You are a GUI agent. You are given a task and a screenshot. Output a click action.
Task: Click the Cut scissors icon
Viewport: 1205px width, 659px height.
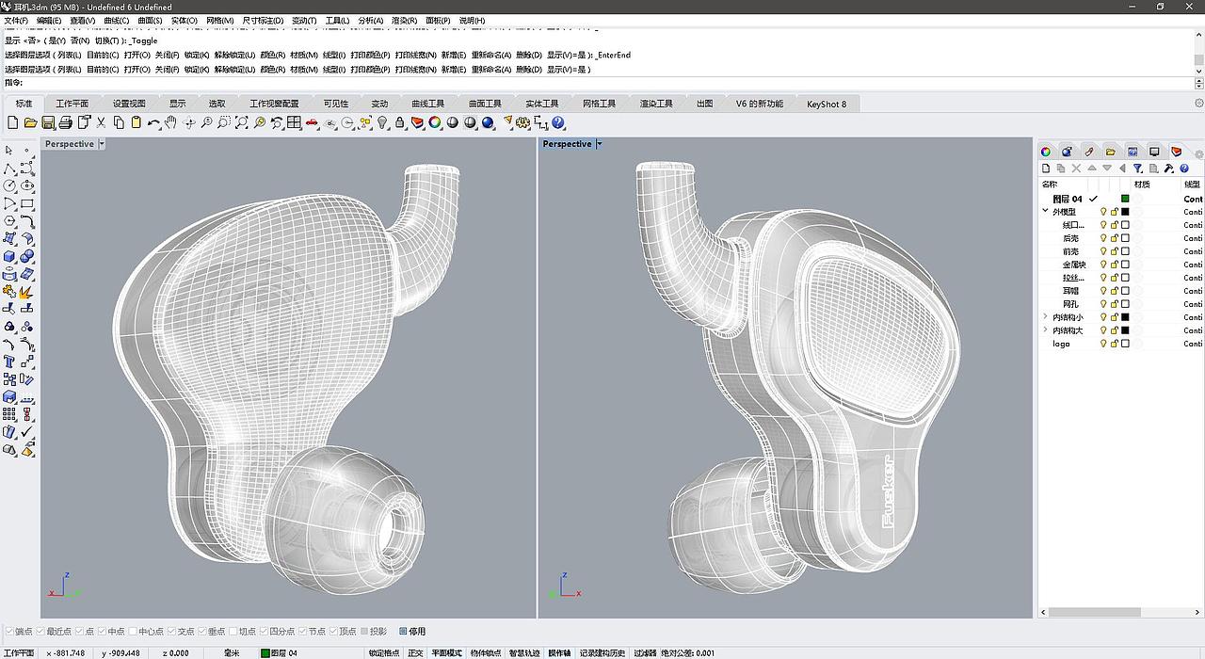pyautogui.click(x=101, y=122)
